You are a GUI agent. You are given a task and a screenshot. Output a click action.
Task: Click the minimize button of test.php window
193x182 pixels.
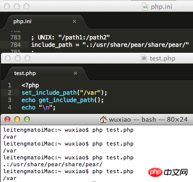[x=18, y=58]
